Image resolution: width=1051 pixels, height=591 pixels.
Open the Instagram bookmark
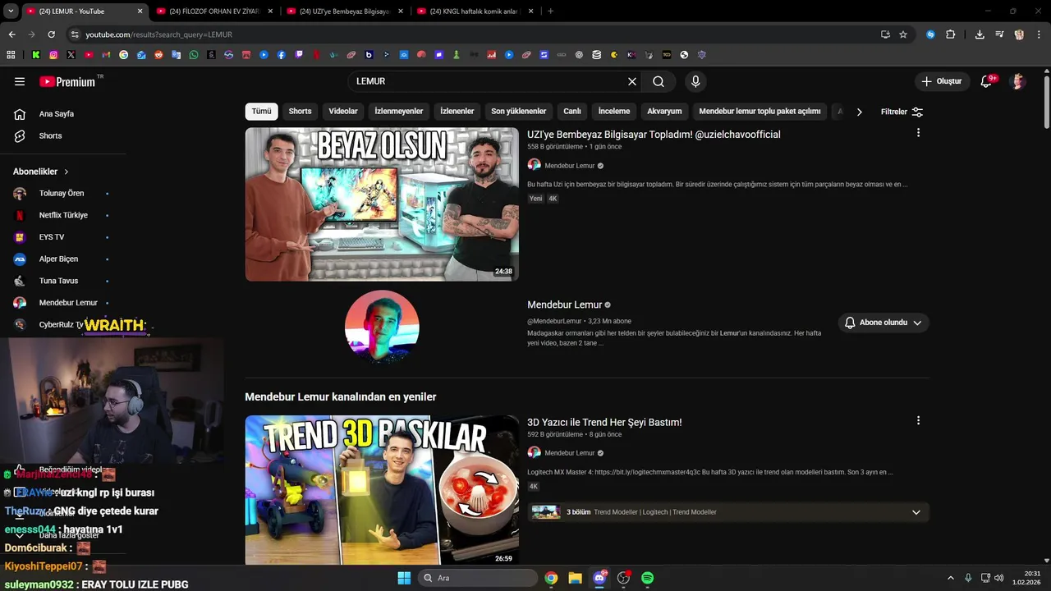click(53, 55)
